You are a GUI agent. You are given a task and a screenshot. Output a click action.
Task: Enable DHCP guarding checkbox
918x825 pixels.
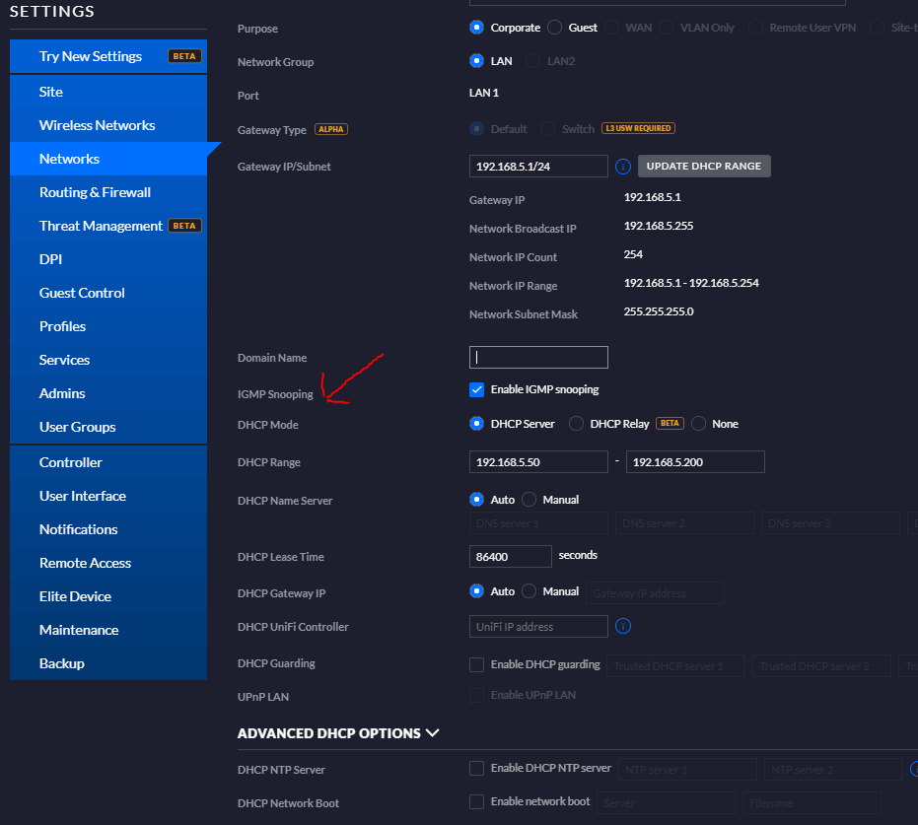pos(477,664)
